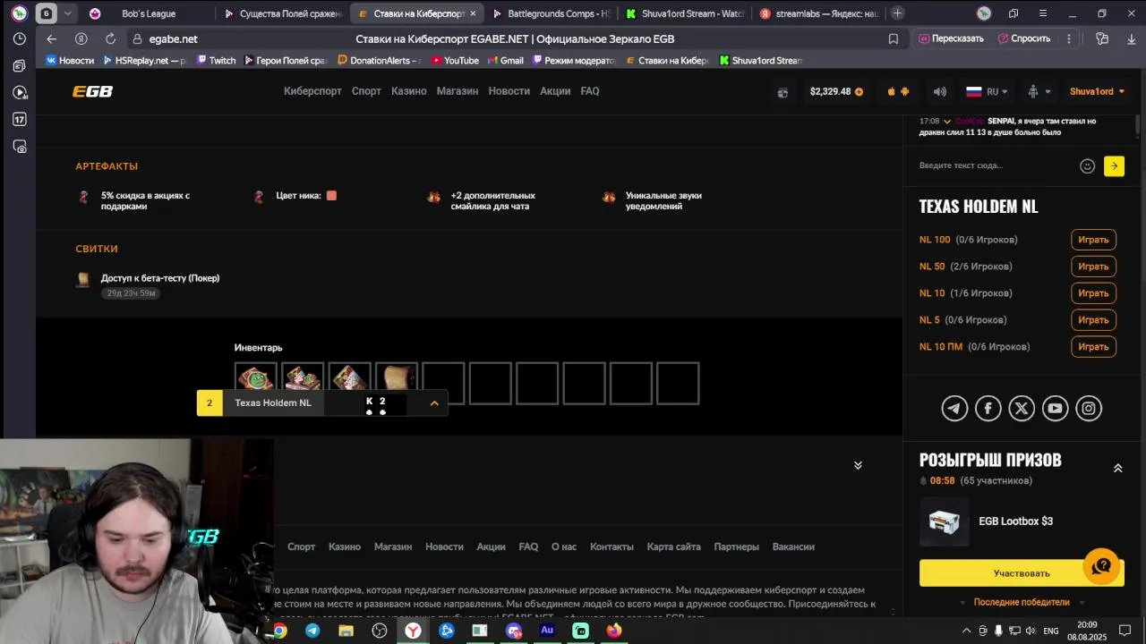Open footer link Вакансии
1146x644 pixels.
[x=793, y=547]
